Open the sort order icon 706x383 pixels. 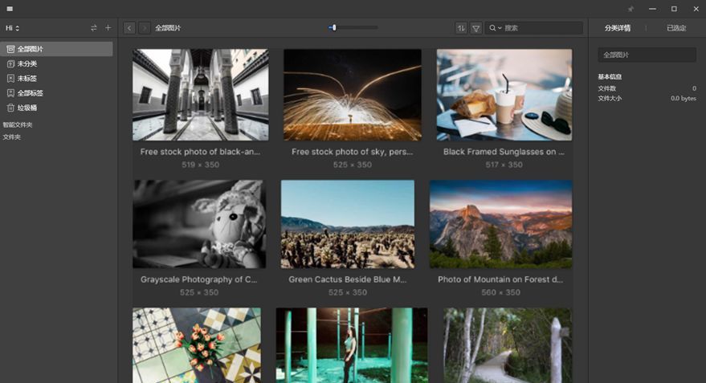point(461,28)
